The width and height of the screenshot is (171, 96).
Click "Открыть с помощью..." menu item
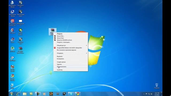71,42
